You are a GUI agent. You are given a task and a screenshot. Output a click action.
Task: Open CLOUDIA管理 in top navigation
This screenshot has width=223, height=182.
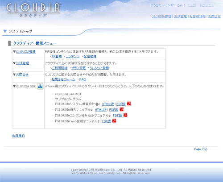[x=161, y=16]
